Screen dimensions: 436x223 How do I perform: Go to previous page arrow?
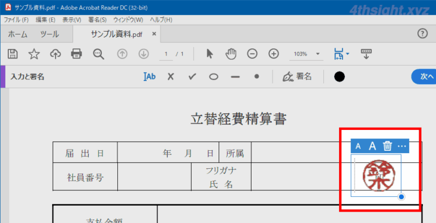click(x=122, y=54)
